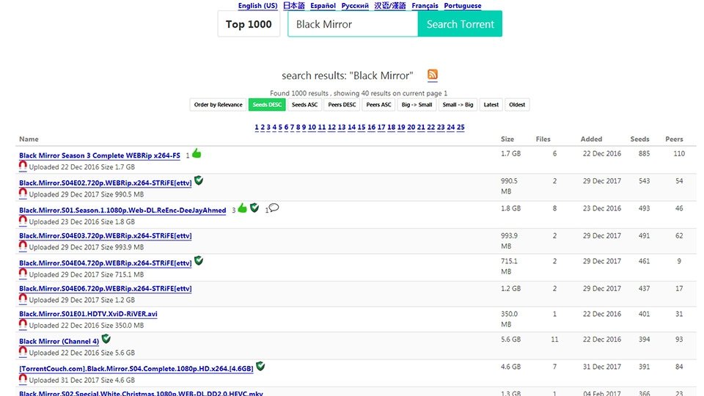Click thumbs-up icon on Season 3 Complete WEBRip

pos(197,153)
